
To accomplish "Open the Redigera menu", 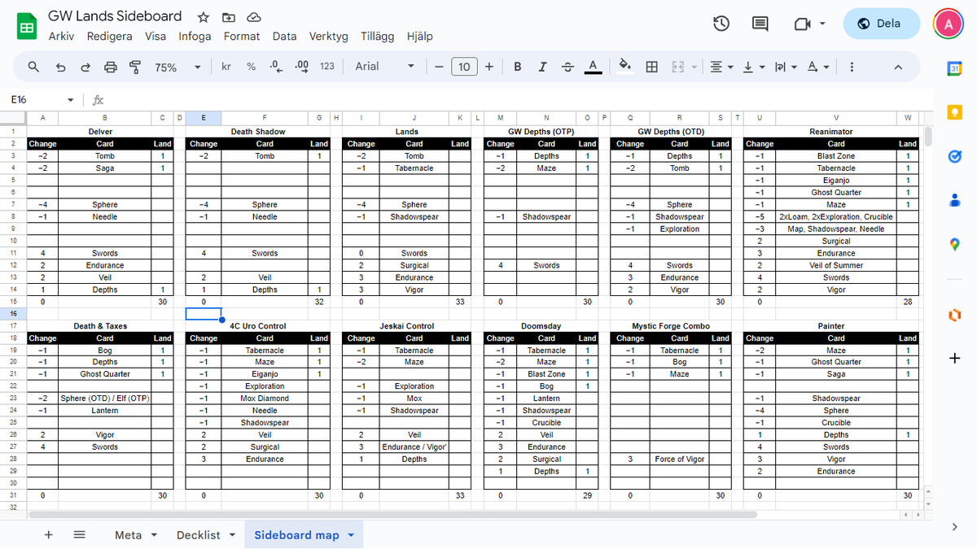I will [x=109, y=36].
